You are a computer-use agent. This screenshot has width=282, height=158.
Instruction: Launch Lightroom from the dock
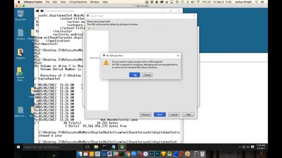(x=152, y=154)
